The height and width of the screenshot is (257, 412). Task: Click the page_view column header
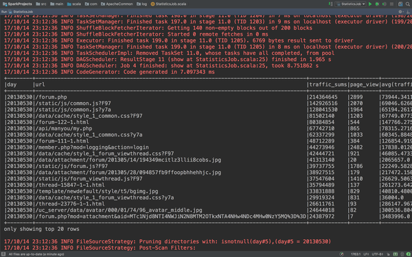pyautogui.click(x=364, y=84)
